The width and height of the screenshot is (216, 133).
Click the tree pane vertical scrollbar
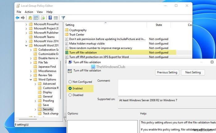coord(60,80)
